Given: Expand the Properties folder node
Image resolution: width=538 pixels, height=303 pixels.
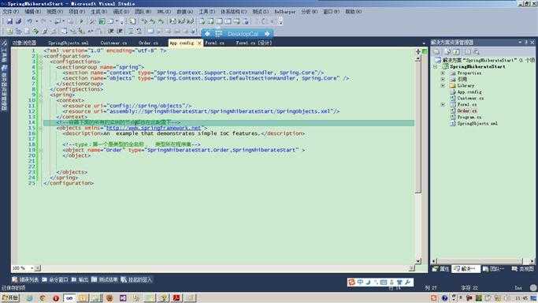Looking at the screenshot, I should pyautogui.click(x=443, y=73).
